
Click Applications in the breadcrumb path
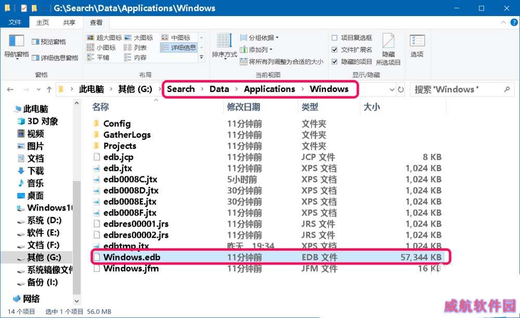click(x=269, y=89)
